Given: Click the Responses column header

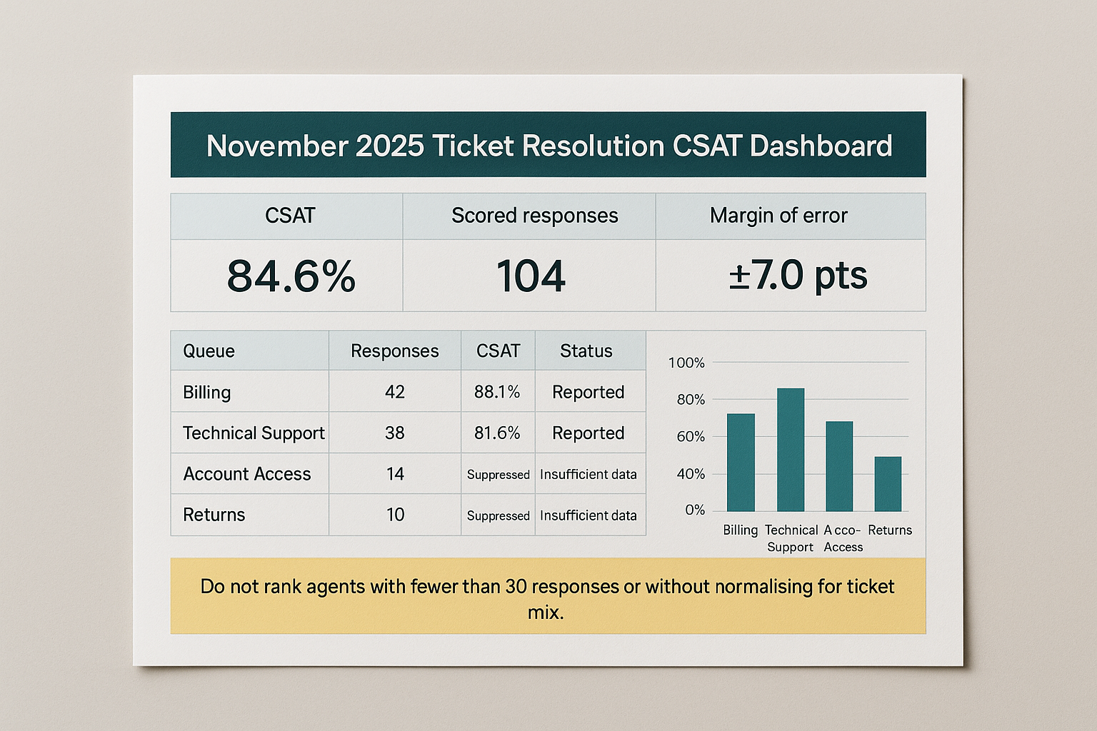Looking at the screenshot, I should click(395, 351).
